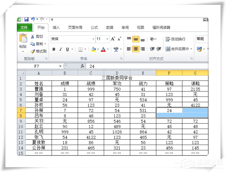Click the 自动换行 (Wrap Text) button

[176, 39]
